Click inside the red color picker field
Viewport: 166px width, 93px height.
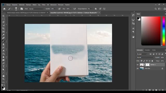pyautogui.click(x=151, y=31)
